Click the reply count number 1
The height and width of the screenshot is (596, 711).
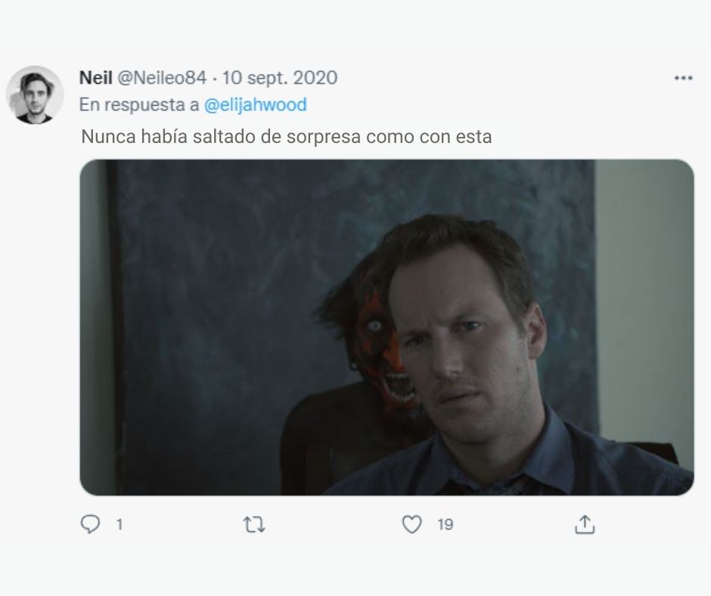coord(120,525)
